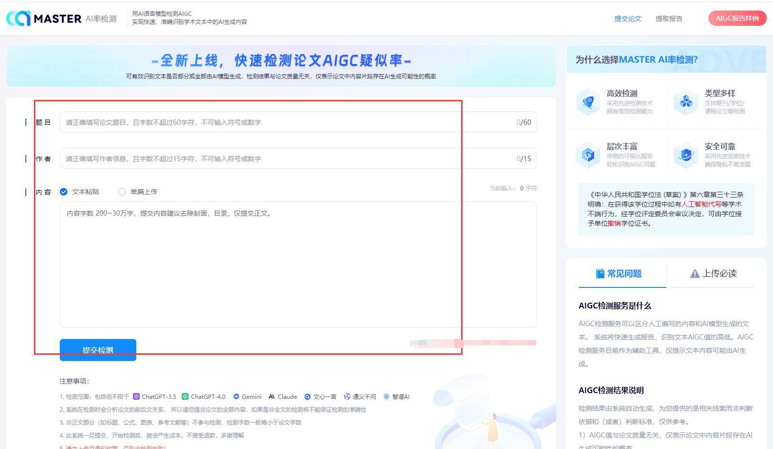Click the ChatGPT-3.5 icon
This screenshot has height=449, width=773.
[136, 396]
